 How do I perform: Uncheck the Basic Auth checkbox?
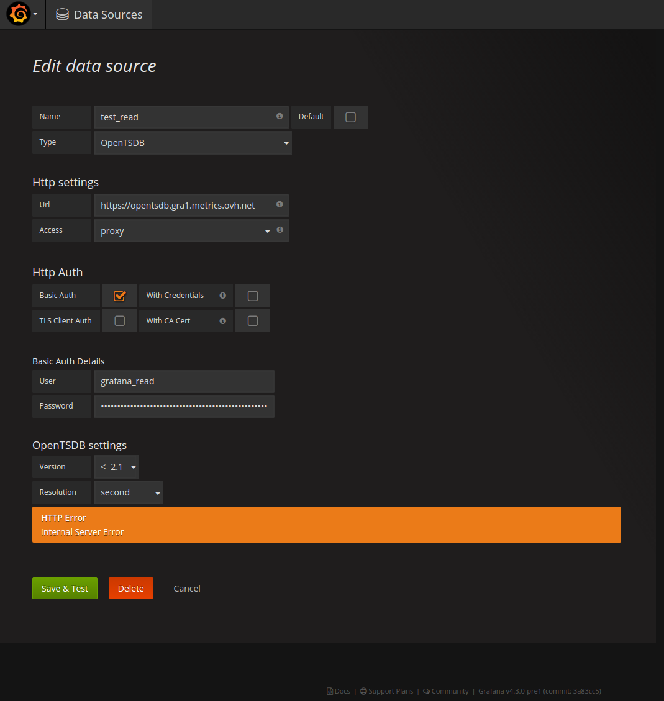tap(120, 296)
